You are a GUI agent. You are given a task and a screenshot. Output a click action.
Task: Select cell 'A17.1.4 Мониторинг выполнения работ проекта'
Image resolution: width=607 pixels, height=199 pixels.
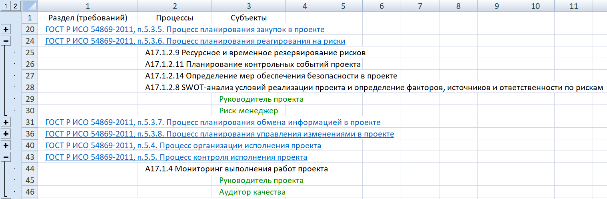(x=236, y=169)
